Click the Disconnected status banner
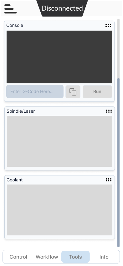This screenshot has width=123, height=266. [x=62, y=8]
